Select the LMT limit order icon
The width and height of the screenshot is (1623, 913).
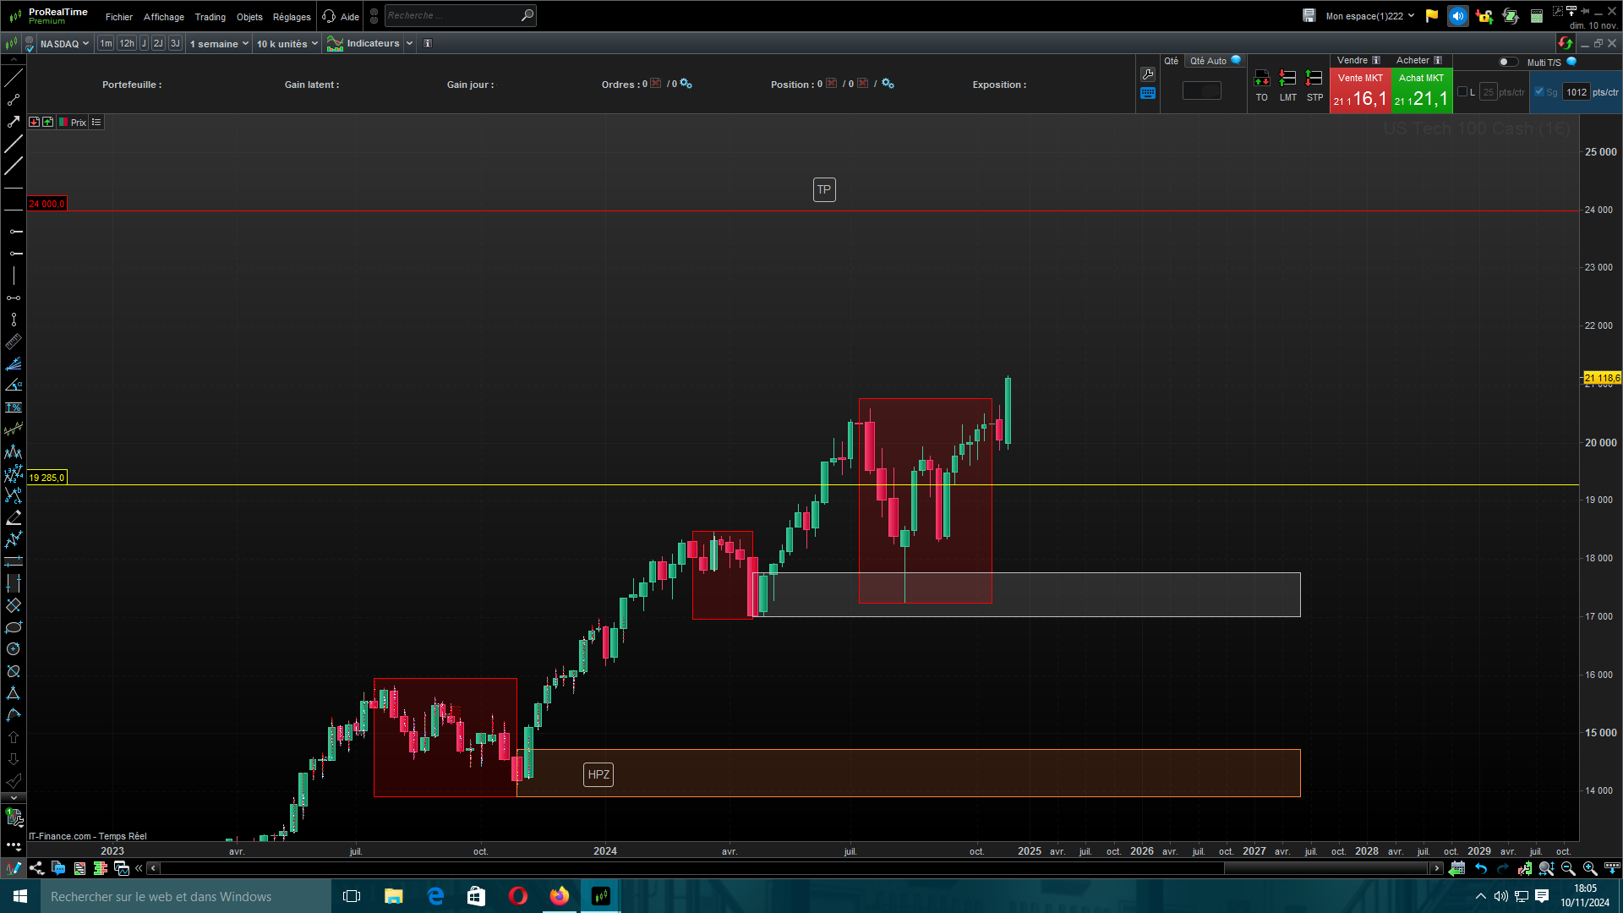click(1287, 79)
